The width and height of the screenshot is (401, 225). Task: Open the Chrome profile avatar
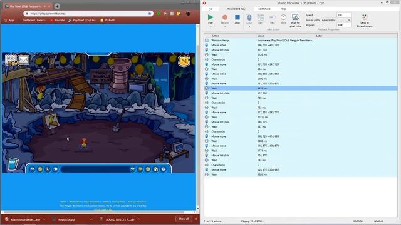tap(188, 14)
